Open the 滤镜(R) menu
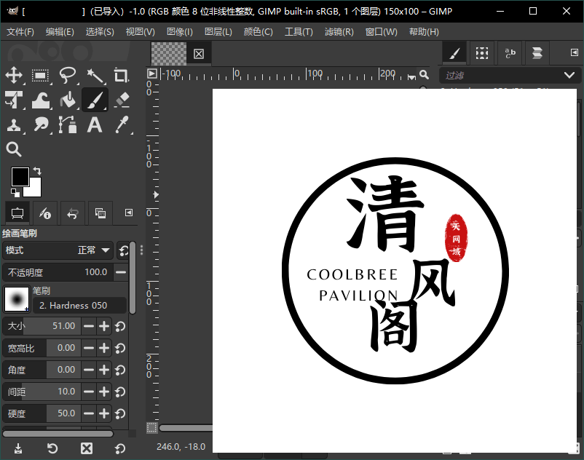Image resolution: width=584 pixels, height=460 pixels. pyautogui.click(x=339, y=32)
